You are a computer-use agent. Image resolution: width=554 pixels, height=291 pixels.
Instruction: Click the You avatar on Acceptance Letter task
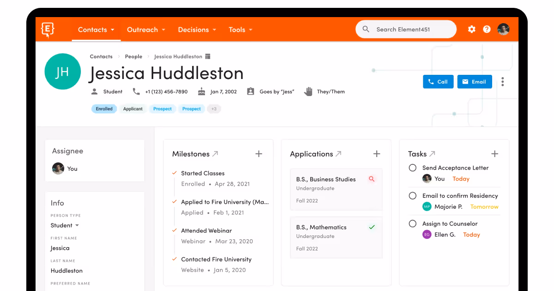[x=427, y=179]
